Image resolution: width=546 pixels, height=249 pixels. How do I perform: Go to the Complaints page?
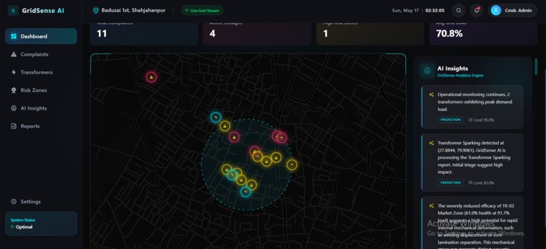pos(41,54)
